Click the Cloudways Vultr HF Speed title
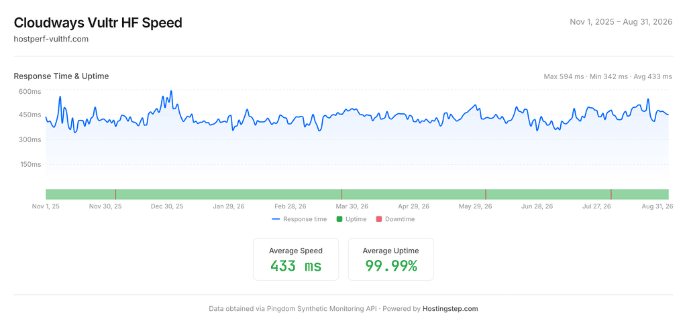687x327 pixels. click(x=98, y=23)
